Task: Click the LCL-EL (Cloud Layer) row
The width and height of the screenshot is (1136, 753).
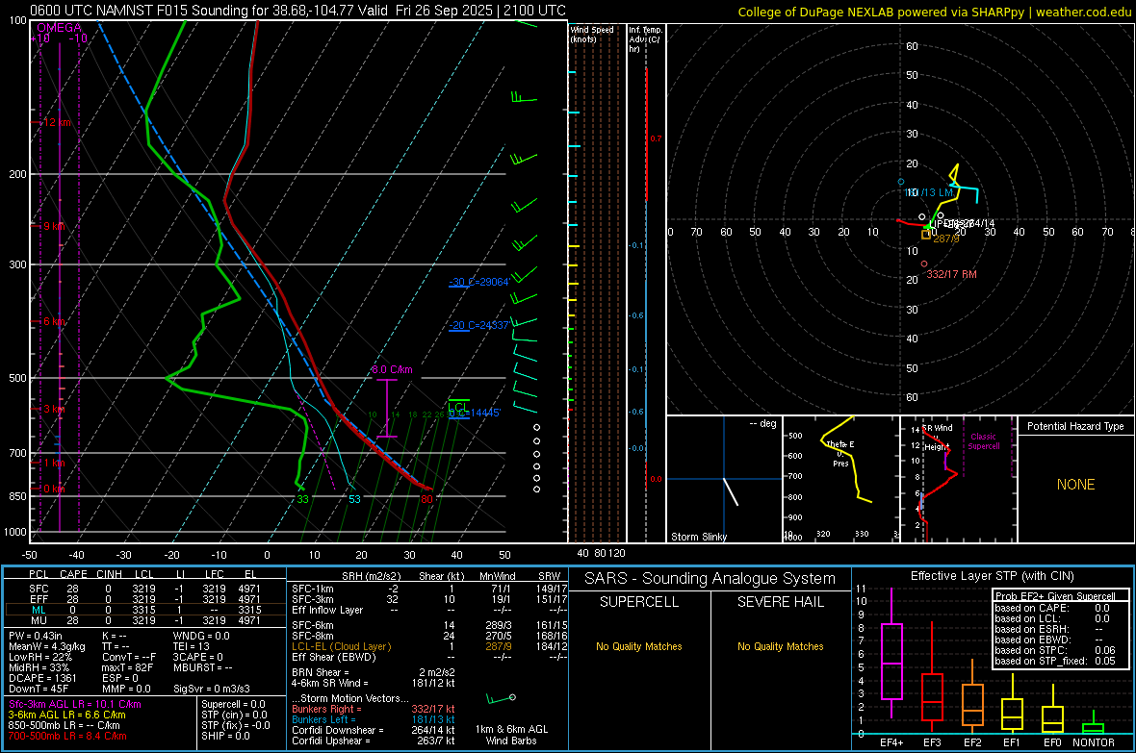Action: tap(429, 646)
